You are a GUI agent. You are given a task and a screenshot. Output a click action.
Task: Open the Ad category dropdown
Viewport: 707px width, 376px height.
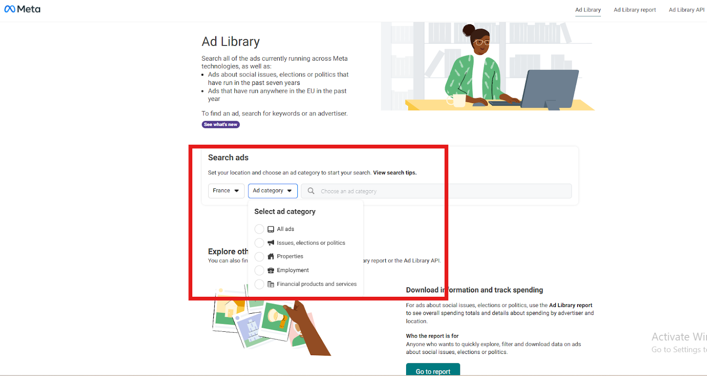click(273, 191)
